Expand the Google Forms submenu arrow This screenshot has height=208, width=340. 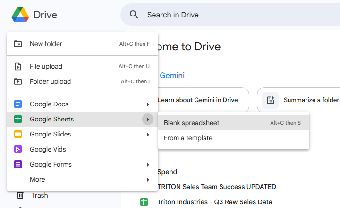pyautogui.click(x=148, y=164)
